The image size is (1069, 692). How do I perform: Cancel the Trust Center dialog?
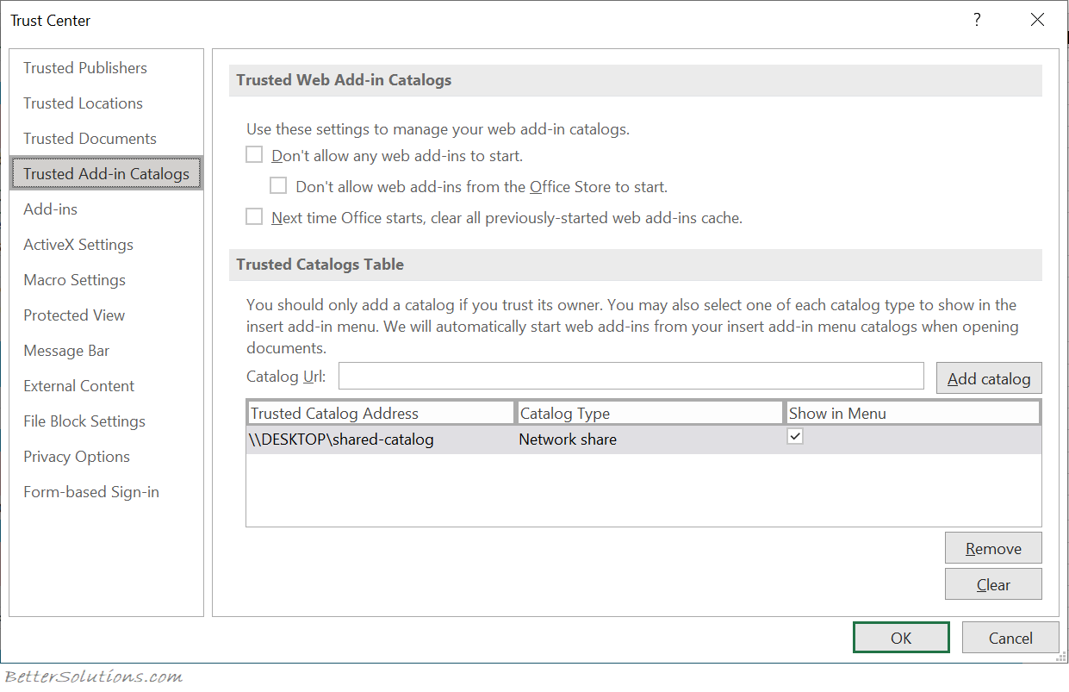click(x=1010, y=638)
